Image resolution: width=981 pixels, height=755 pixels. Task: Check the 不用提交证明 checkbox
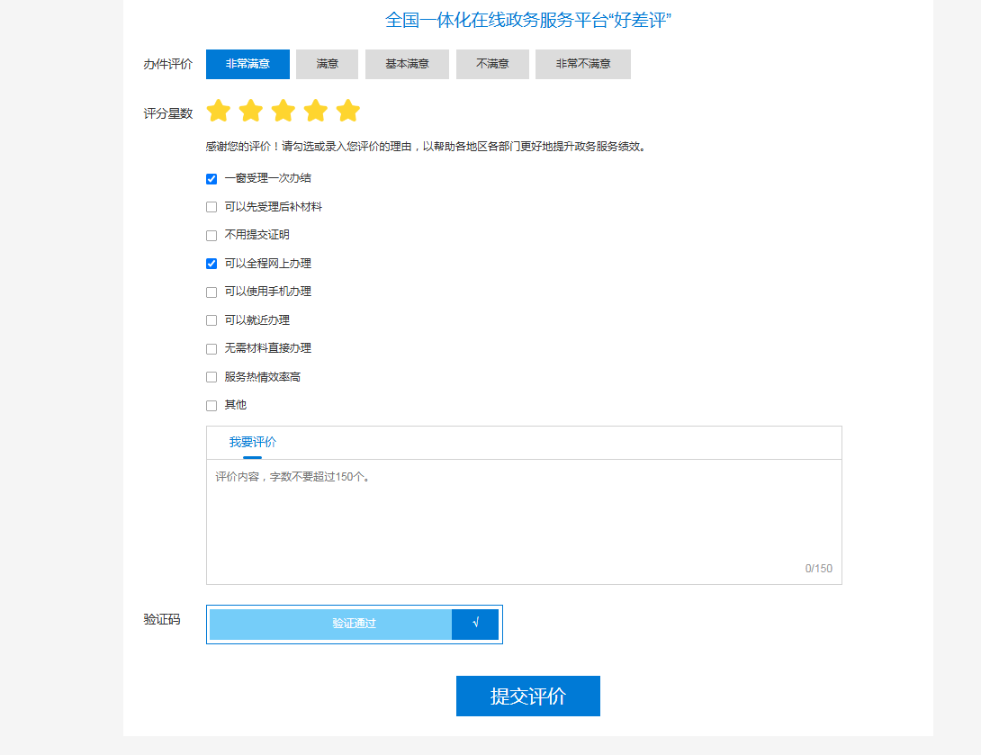211,235
